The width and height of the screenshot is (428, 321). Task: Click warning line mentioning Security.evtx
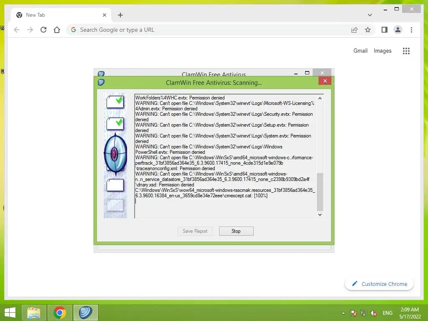(224, 117)
